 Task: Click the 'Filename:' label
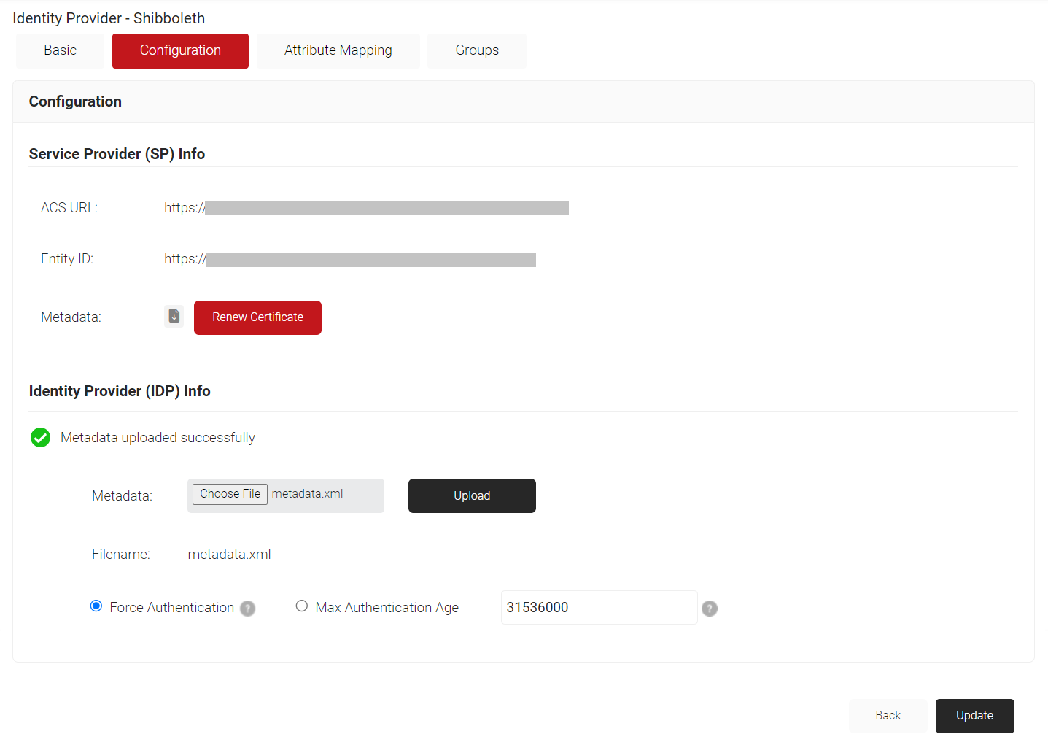point(121,555)
